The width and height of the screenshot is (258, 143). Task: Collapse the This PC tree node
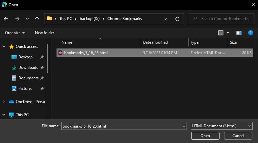(x=4, y=115)
